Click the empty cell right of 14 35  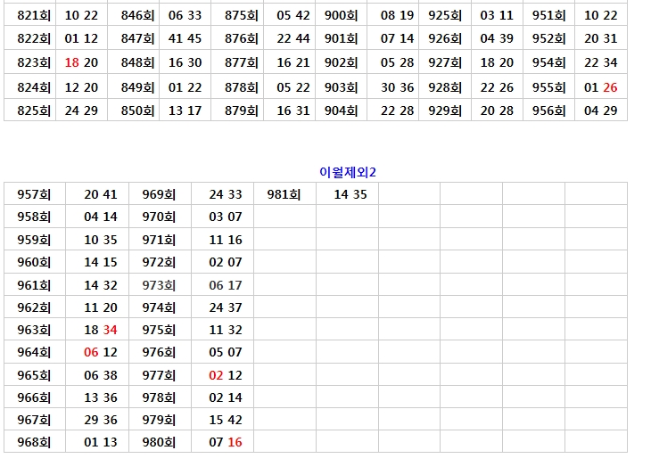point(409,194)
